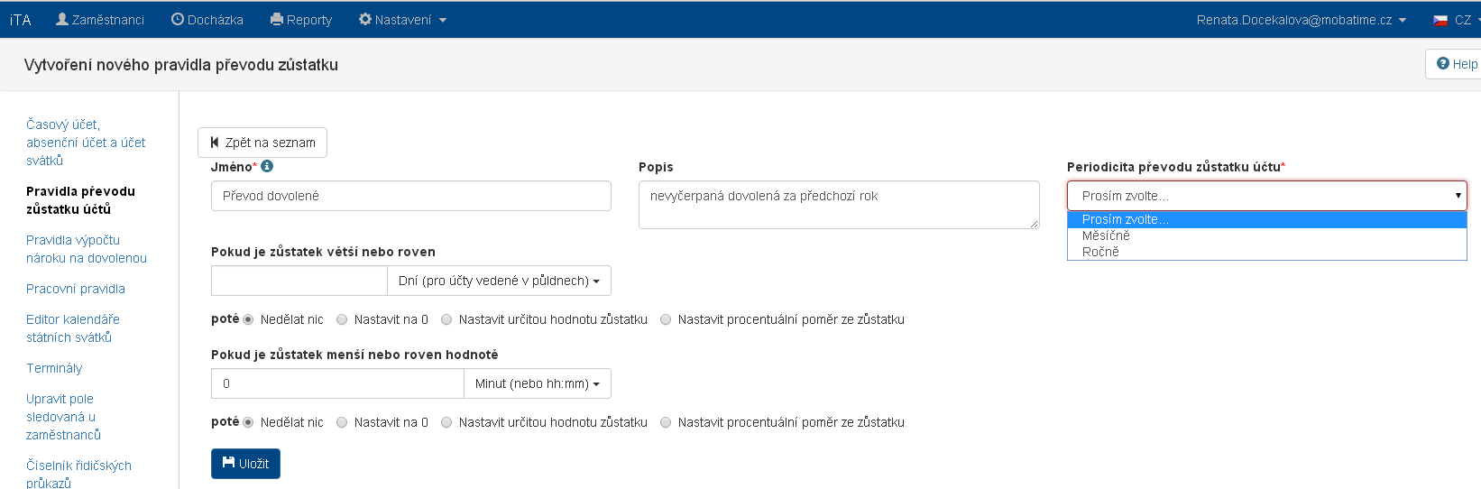Image resolution: width=1481 pixels, height=489 pixels.
Task: Click the Czech flag language icon
Action: (1440, 20)
